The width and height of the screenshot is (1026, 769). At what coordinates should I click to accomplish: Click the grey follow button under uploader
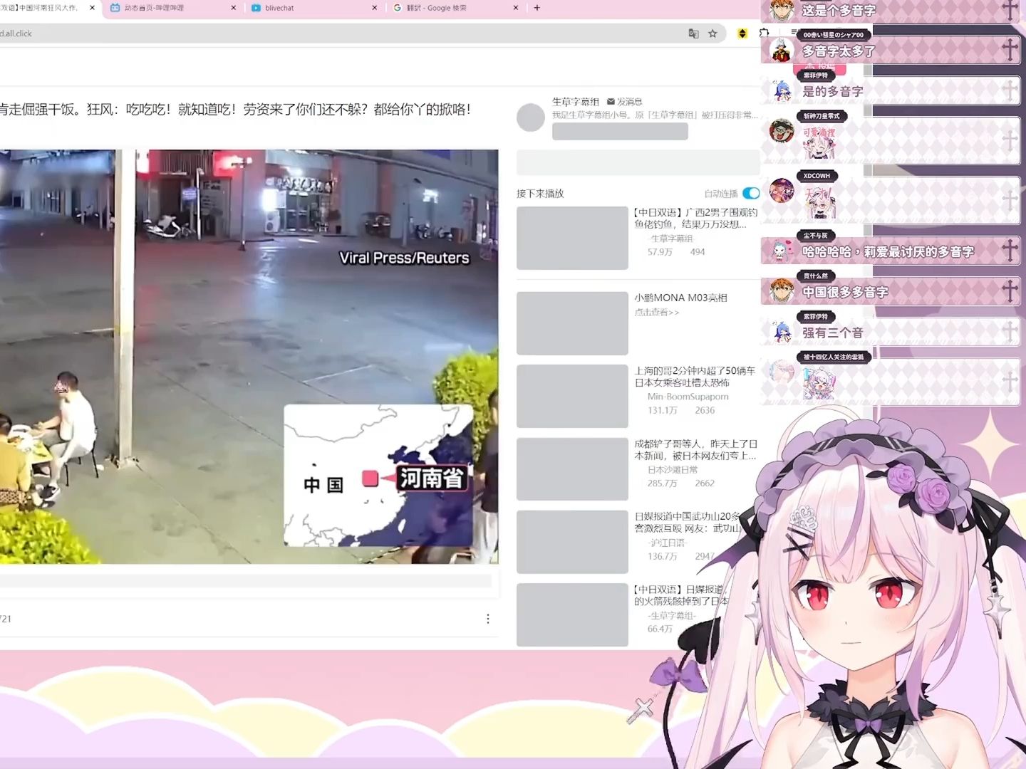pos(620,132)
